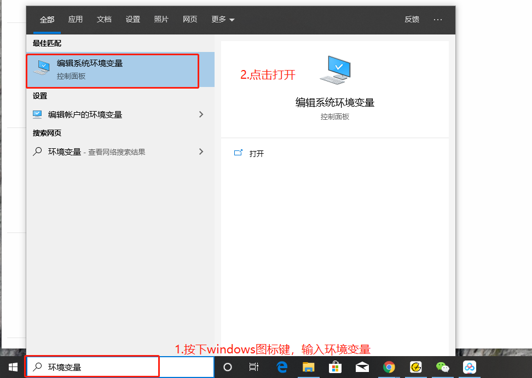532x378 pixels.
Task: Switch to the 设置 tab
Action: tap(132, 19)
